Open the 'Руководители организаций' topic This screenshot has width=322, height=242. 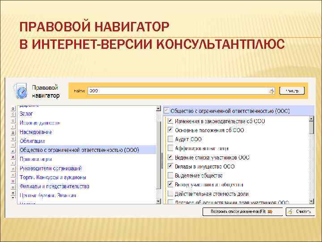[51, 169]
